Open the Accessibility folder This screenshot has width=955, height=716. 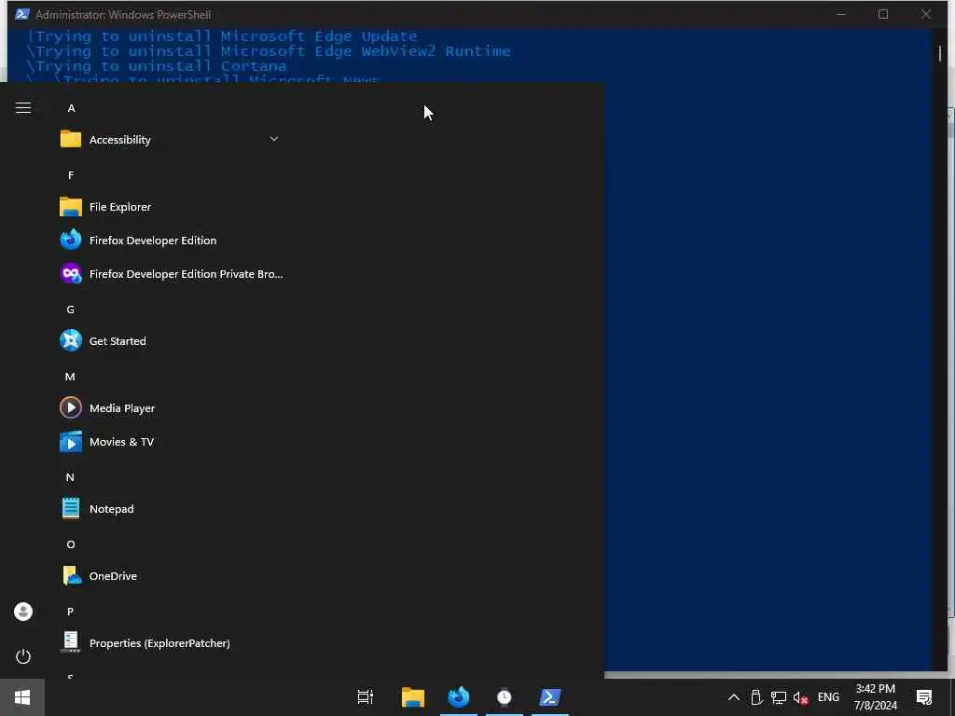(x=170, y=140)
